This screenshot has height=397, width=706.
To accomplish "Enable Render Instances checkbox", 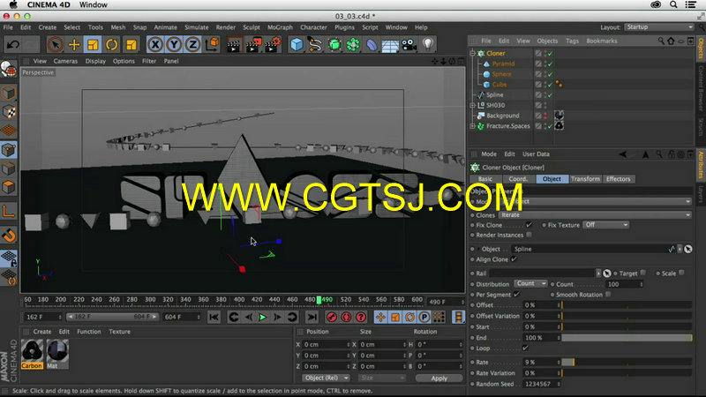I will click(529, 235).
